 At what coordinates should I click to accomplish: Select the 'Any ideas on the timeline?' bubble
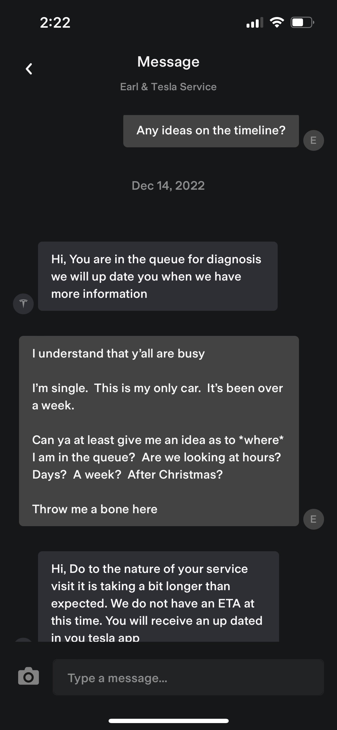click(211, 131)
